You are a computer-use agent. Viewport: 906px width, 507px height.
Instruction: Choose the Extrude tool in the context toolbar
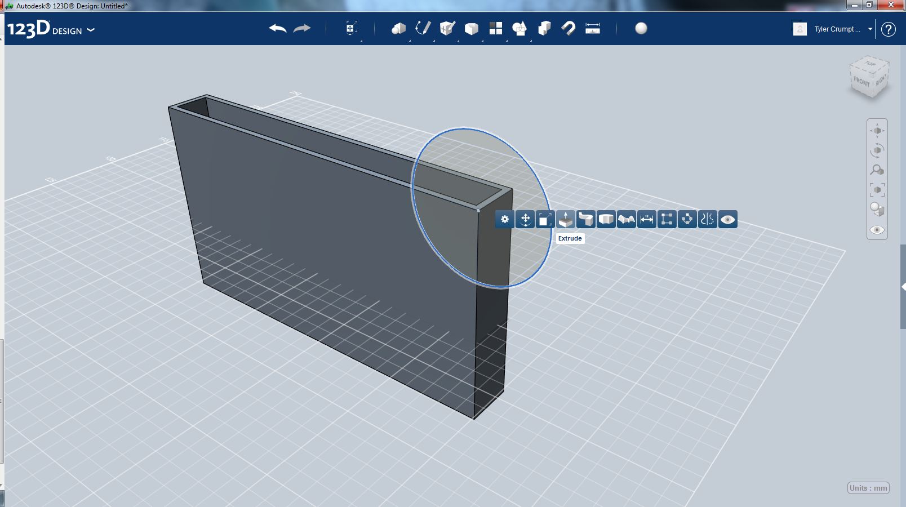(x=566, y=219)
